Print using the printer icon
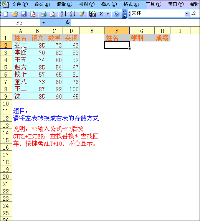The image size is (200, 221). [x=44, y=14]
